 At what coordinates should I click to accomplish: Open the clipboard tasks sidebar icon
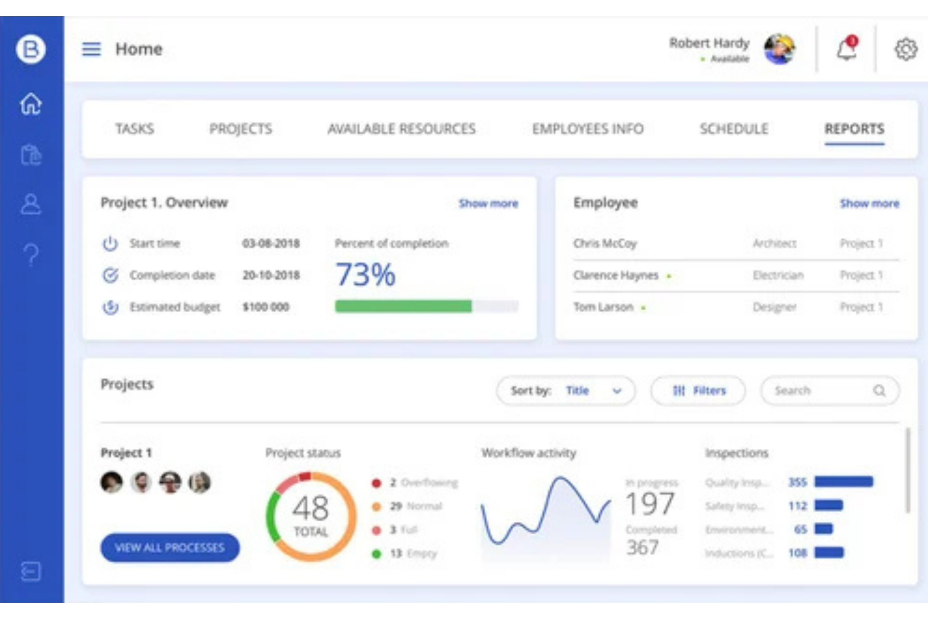pos(31,154)
